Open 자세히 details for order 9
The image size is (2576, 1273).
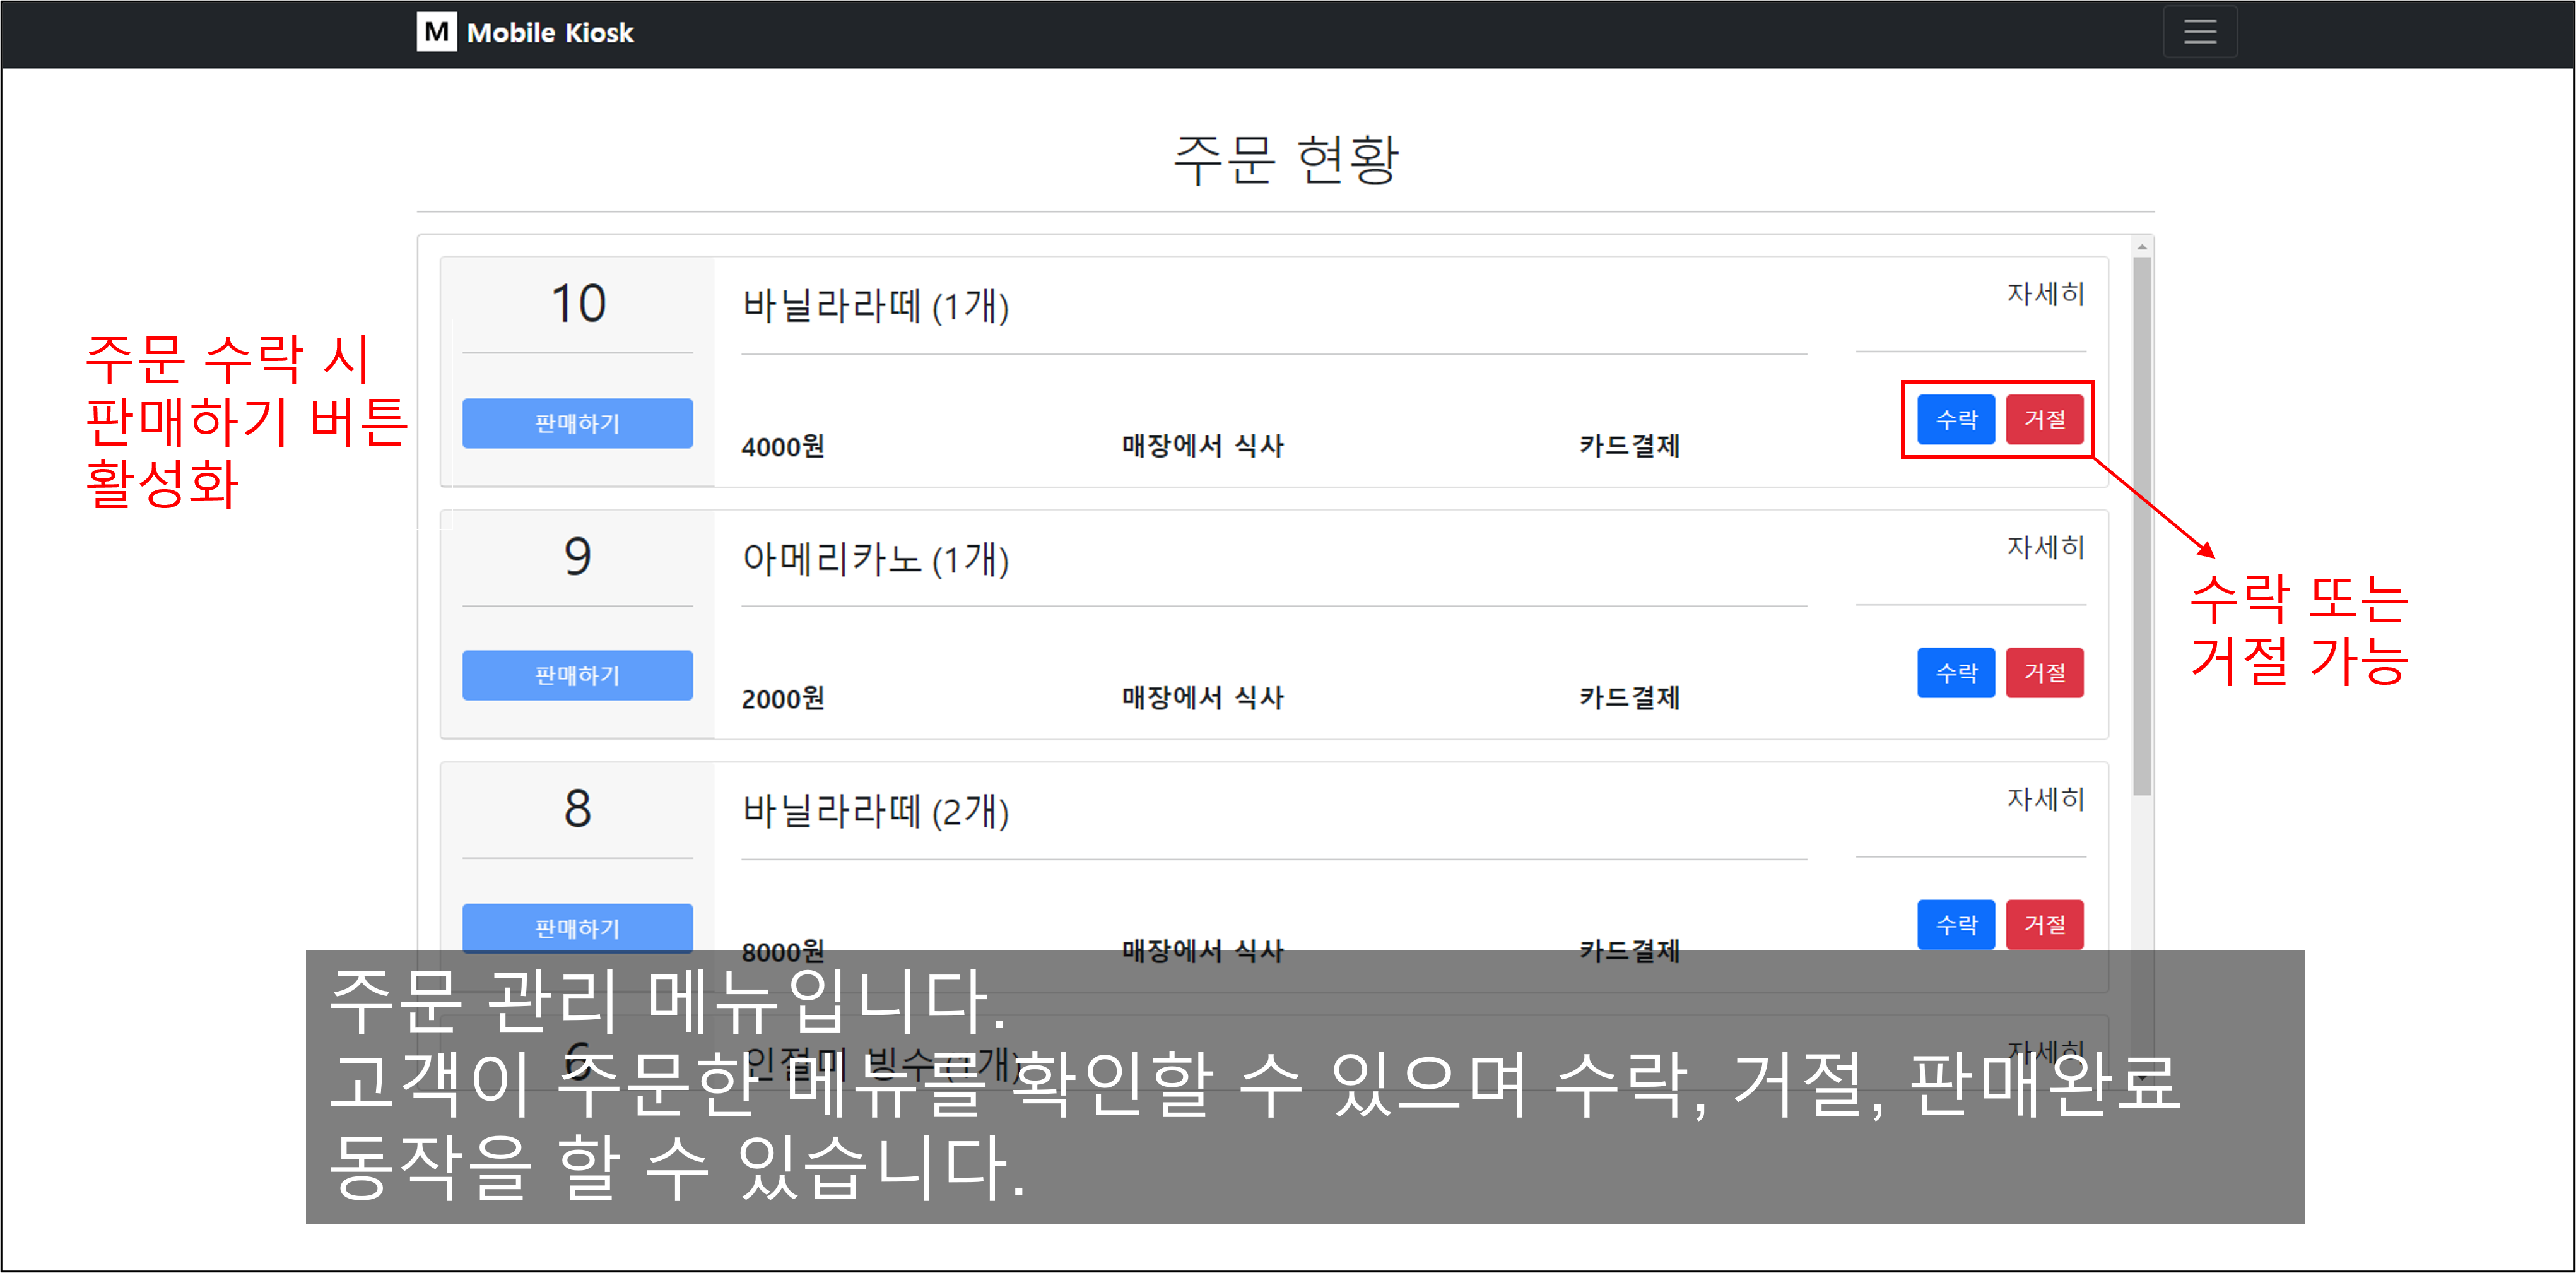(2045, 547)
